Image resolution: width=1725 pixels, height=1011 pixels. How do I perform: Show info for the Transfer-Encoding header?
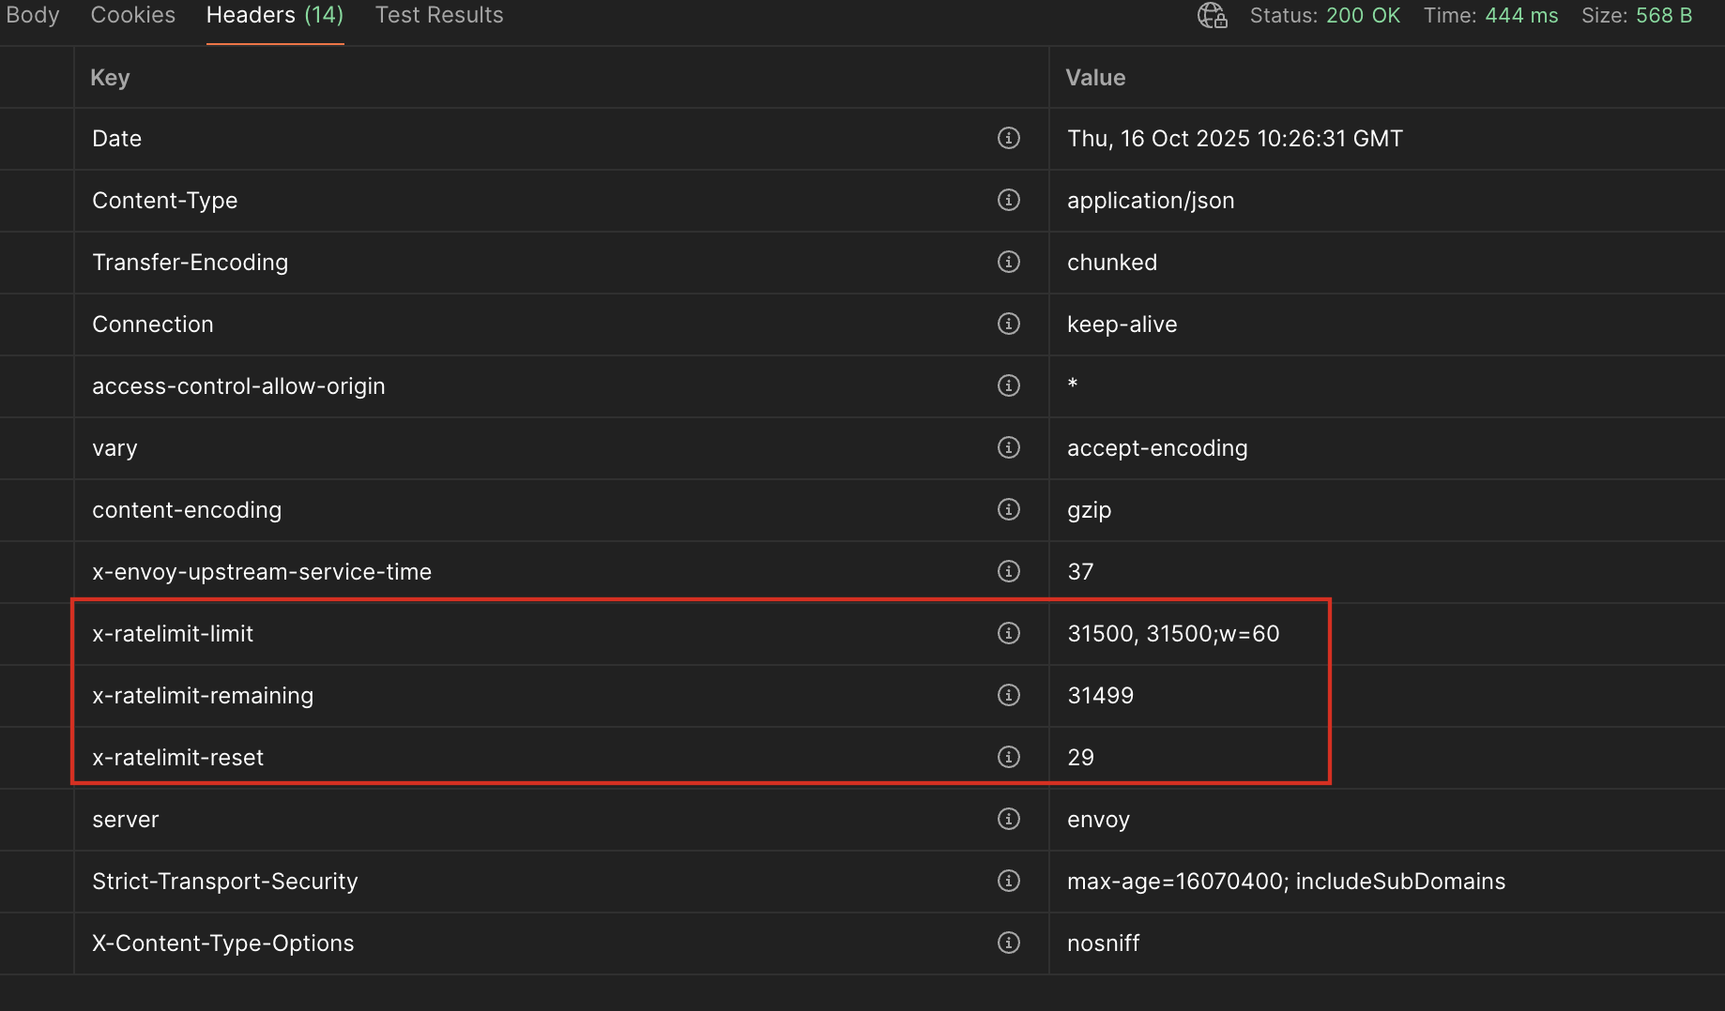click(1009, 262)
